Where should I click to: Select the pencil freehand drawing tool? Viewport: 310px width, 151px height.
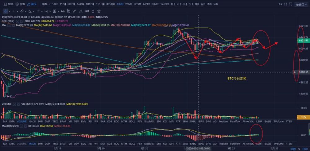coord(81,11)
